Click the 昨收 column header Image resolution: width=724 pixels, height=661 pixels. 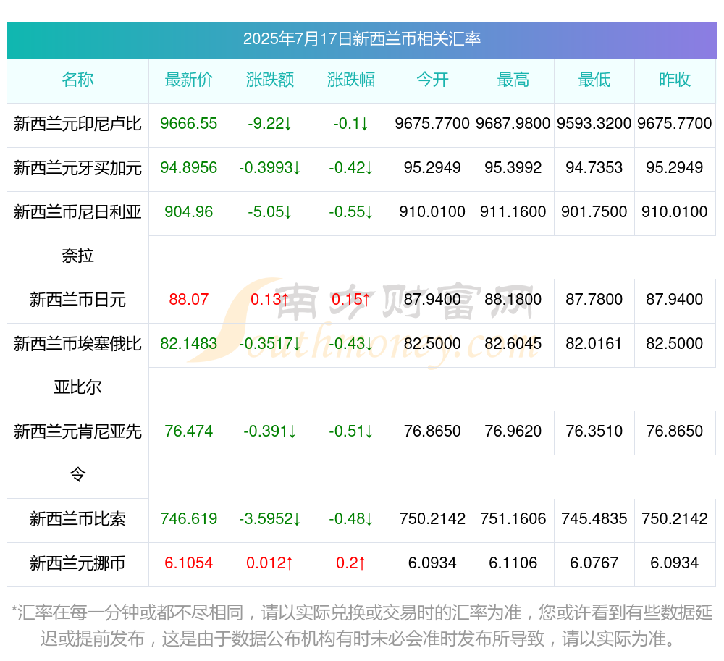click(675, 80)
